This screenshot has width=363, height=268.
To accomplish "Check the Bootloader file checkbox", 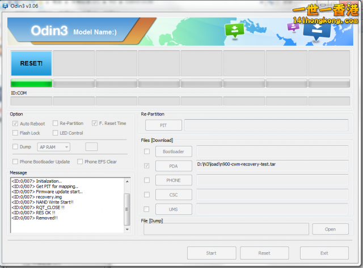I will click(147, 152).
